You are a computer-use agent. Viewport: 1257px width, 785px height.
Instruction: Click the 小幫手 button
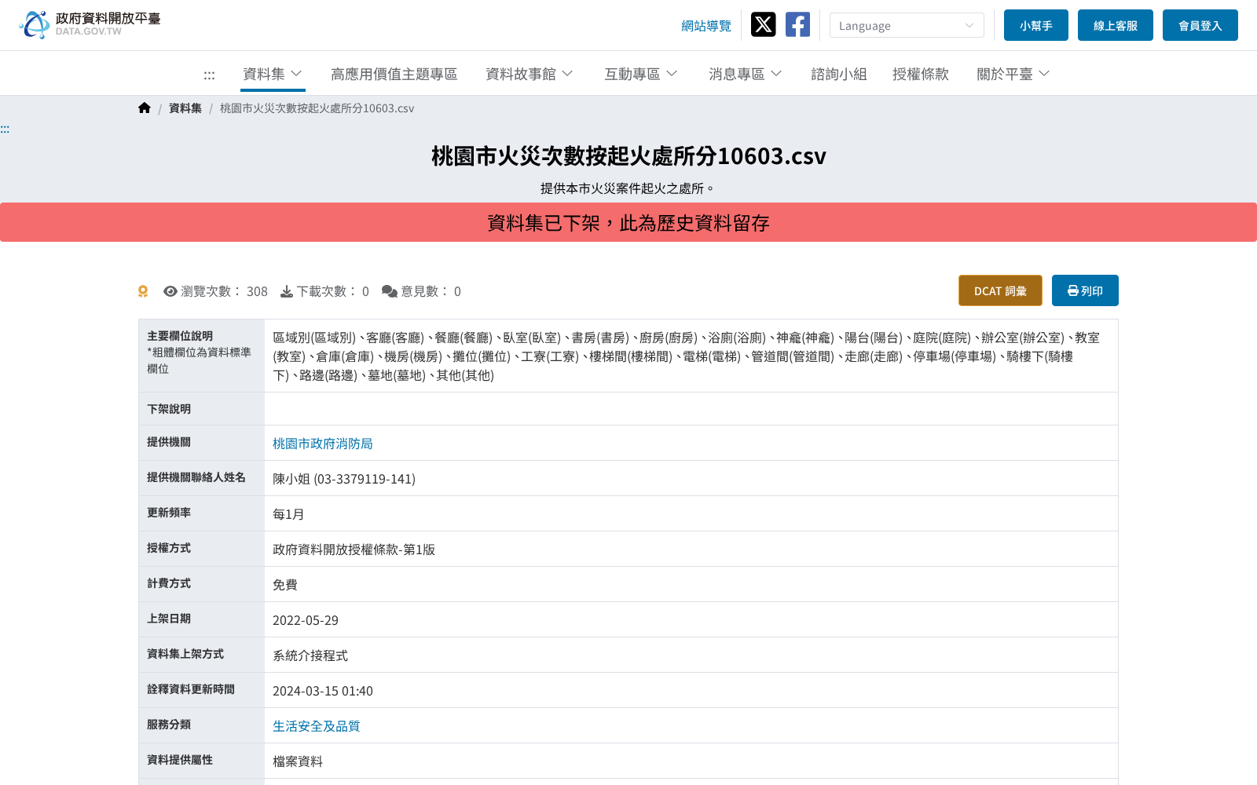pyautogui.click(x=1036, y=25)
